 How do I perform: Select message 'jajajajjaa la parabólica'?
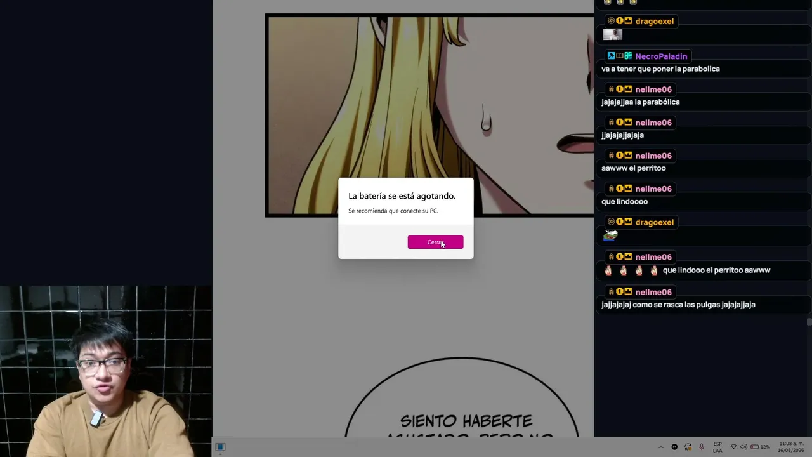[x=640, y=102]
